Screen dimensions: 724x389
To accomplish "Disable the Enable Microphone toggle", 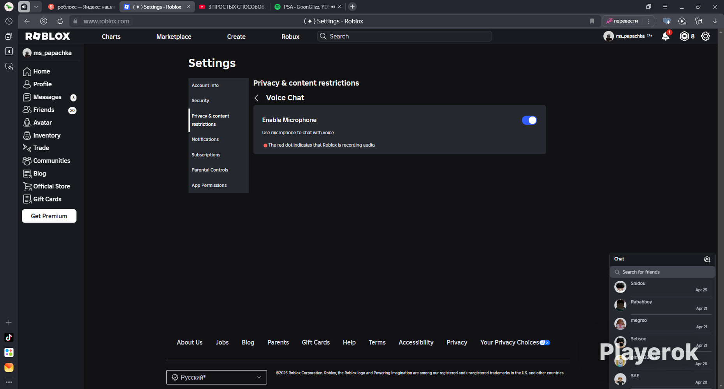I will coord(529,120).
